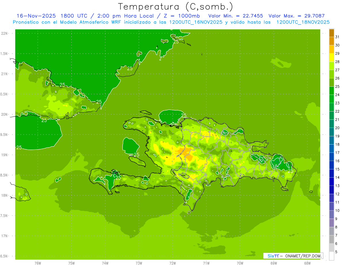Click the "69W" longitude axis label
345x267 pixels.
pos(274,263)
